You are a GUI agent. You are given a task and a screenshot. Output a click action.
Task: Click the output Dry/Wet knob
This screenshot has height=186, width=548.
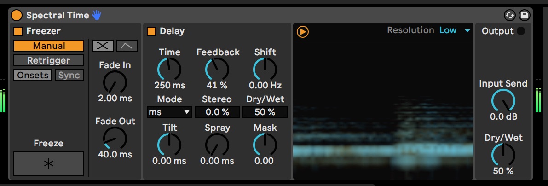[x=503, y=155]
